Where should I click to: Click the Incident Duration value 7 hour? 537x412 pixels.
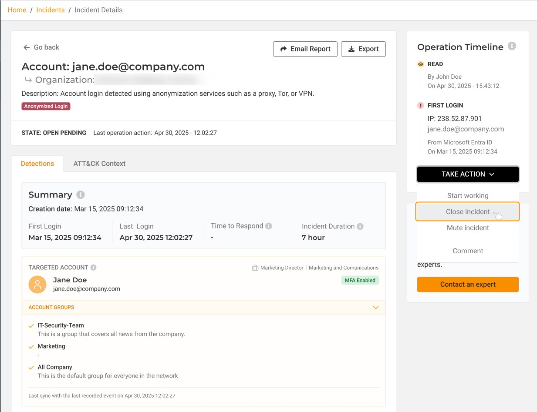(x=313, y=238)
